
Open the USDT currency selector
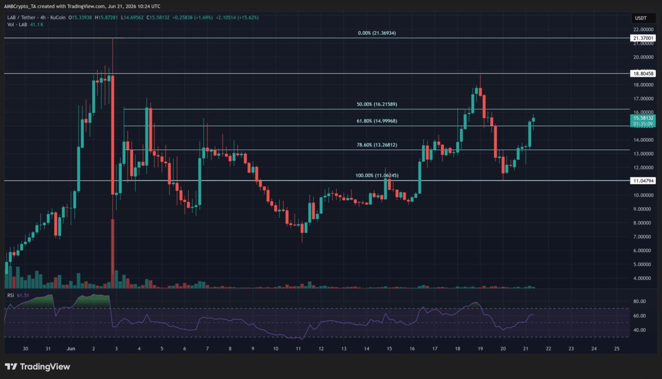641,18
